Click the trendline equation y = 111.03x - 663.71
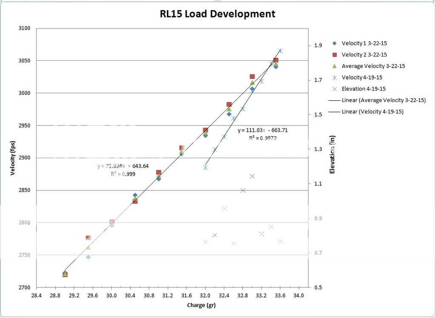The image size is (435, 318). tap(263, 131)
